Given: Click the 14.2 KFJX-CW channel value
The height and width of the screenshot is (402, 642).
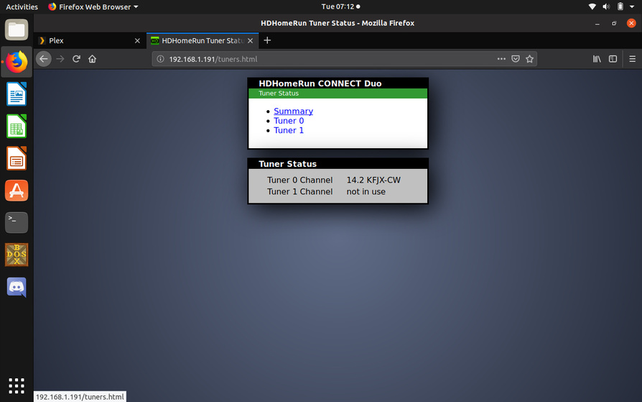Looking at the screenshot, I should coord(373,180).
